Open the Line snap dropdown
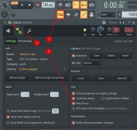The height and width of the screenshot is (130, 137). click(108, 15)
